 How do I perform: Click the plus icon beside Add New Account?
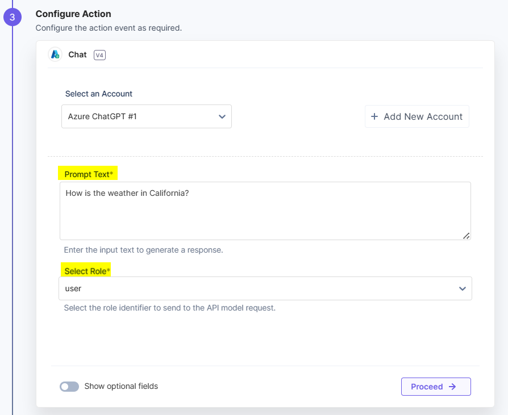click(374, 116)
